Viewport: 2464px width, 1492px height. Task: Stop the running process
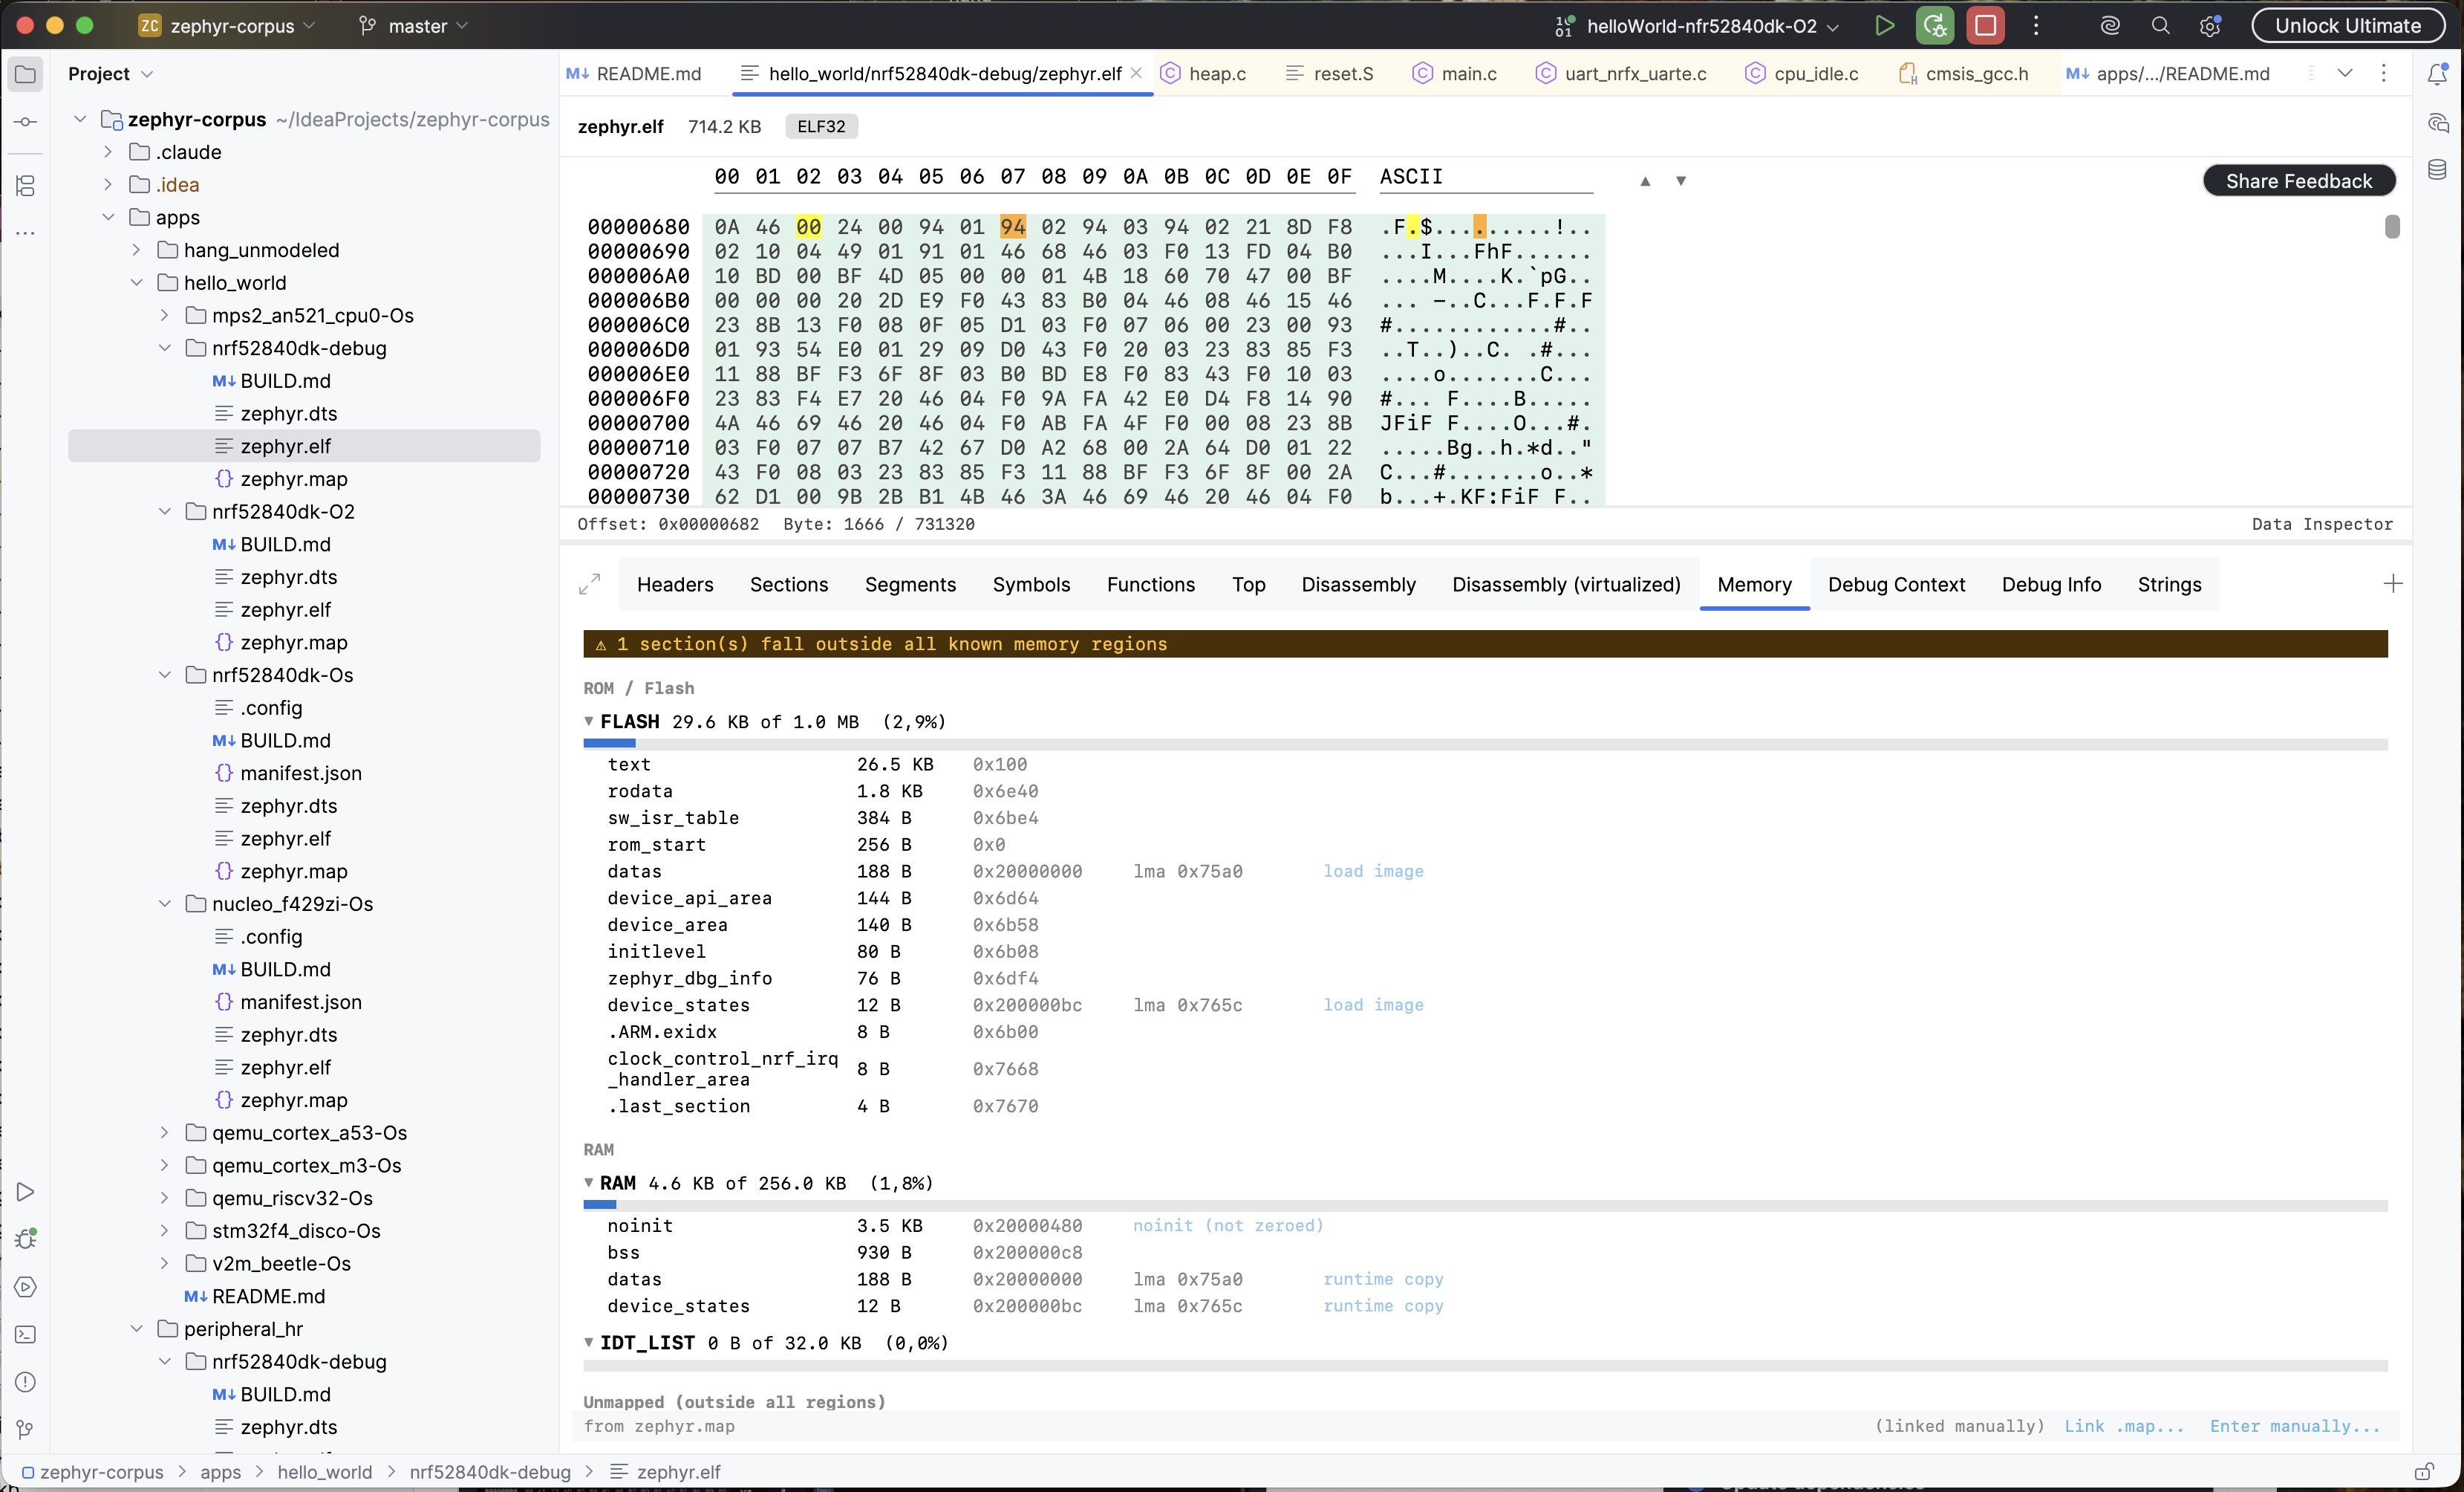(1985, 26)
